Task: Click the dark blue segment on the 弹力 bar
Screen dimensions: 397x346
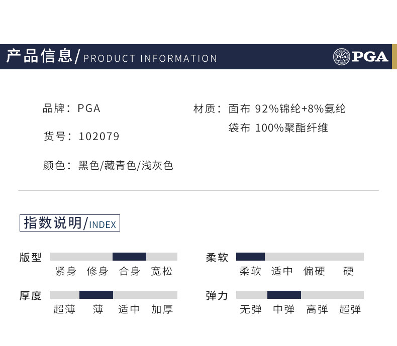Action: point(284,295)
